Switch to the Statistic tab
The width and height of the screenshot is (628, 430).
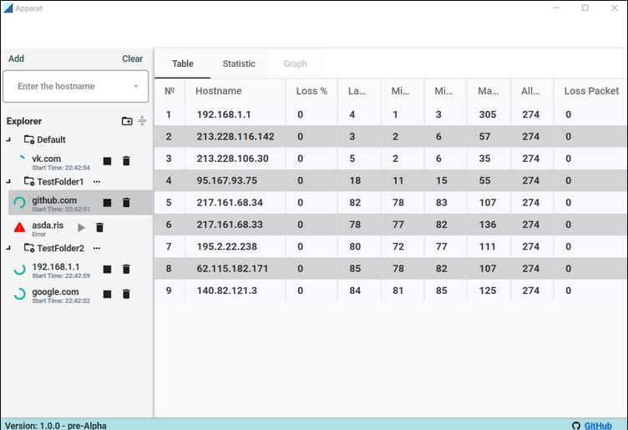239,63
